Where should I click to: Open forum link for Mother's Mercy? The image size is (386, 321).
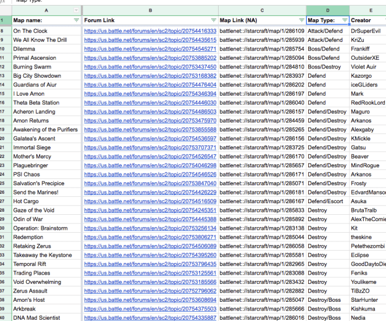point(150,156)
